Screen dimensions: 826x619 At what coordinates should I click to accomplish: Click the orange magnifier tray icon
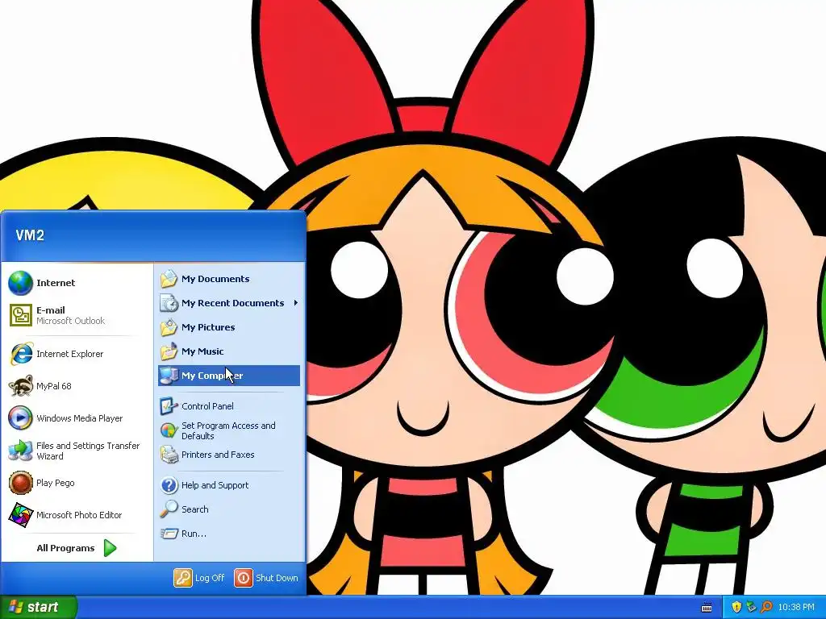click(766, 608)
